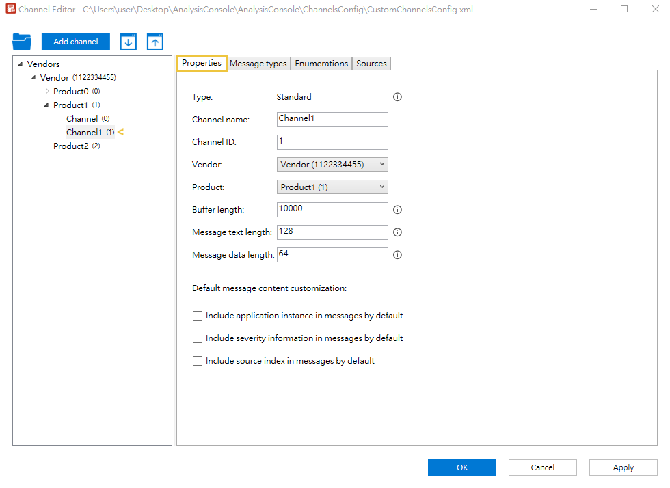Switch to the Message types tab
The image size is (670, 488).
pyautogui.click(x=258, y=64)
